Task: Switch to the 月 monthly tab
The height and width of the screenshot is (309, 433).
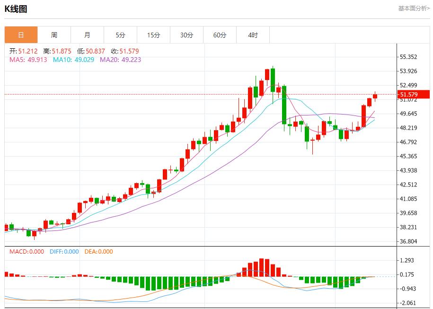Action: (87, 35)
